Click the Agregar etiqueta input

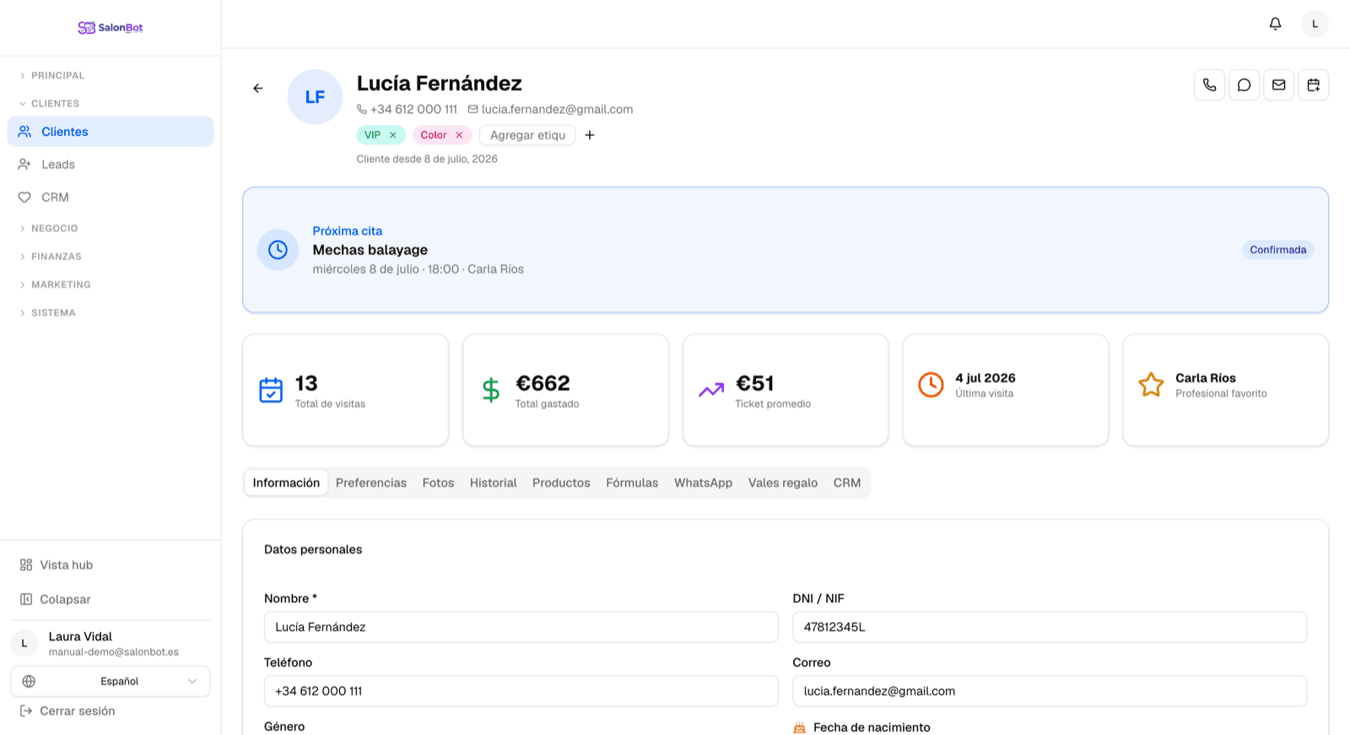point(527,135)
